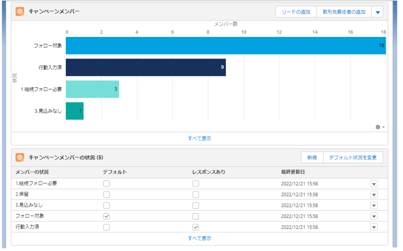Open すべて表示 link under the chart

pos(200,138)
